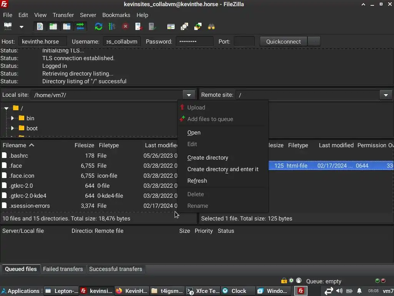Toggle transfer queue display icon
This screenshot has height=296, width=394.
(x=80, y=27)
